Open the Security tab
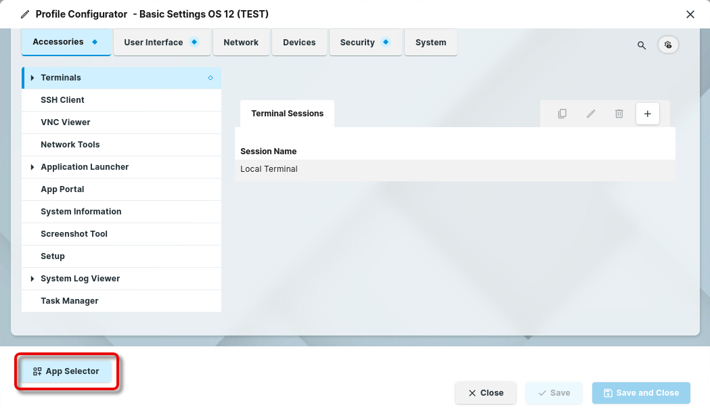The height and width of the screenshot is (416, 710). point(365,42)
